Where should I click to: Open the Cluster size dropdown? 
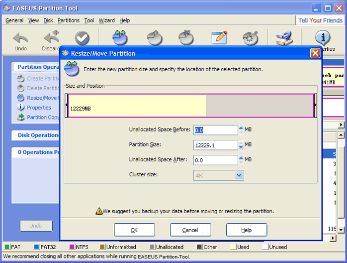coord(239,175)
